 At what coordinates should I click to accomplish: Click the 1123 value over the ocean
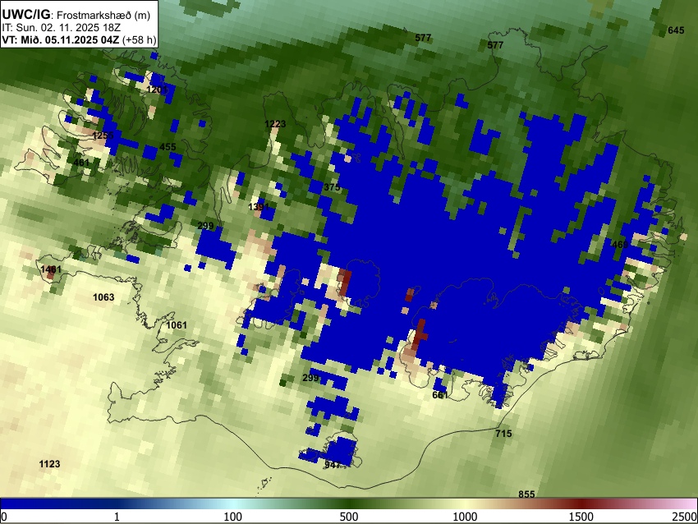pyautogui.click(x=49, y=464)
